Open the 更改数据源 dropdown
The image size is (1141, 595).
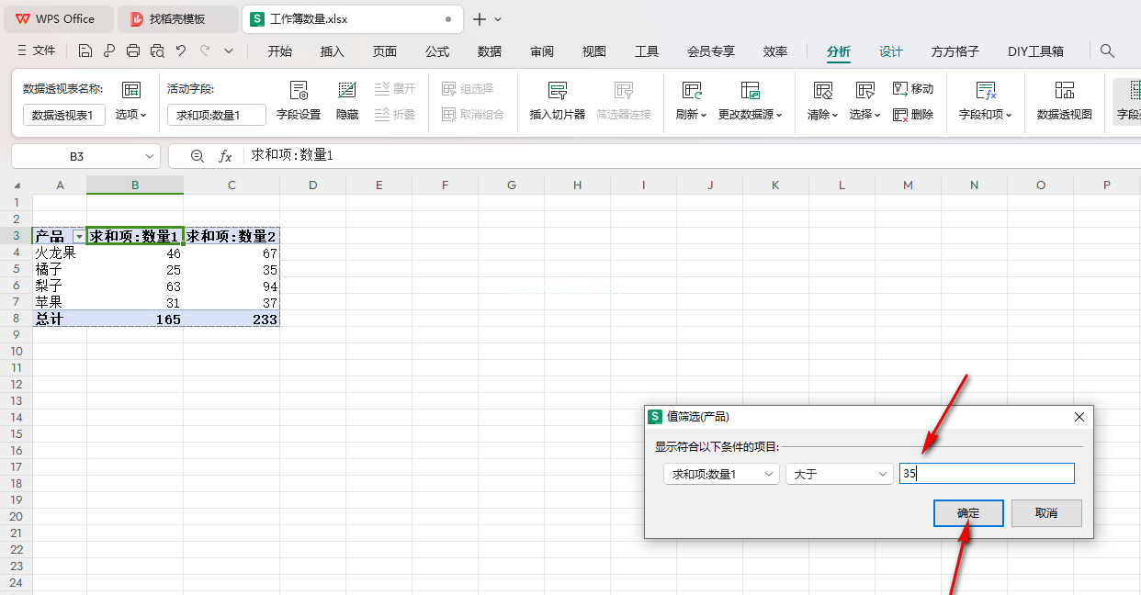tap(751, 115)
